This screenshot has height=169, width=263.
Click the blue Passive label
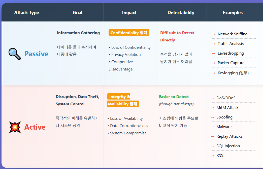point(36,54)
